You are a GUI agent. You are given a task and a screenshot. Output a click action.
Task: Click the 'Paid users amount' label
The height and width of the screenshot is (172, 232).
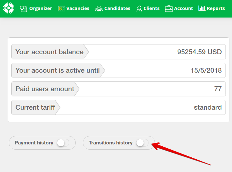pyautogui.click(x=45, y=89)
